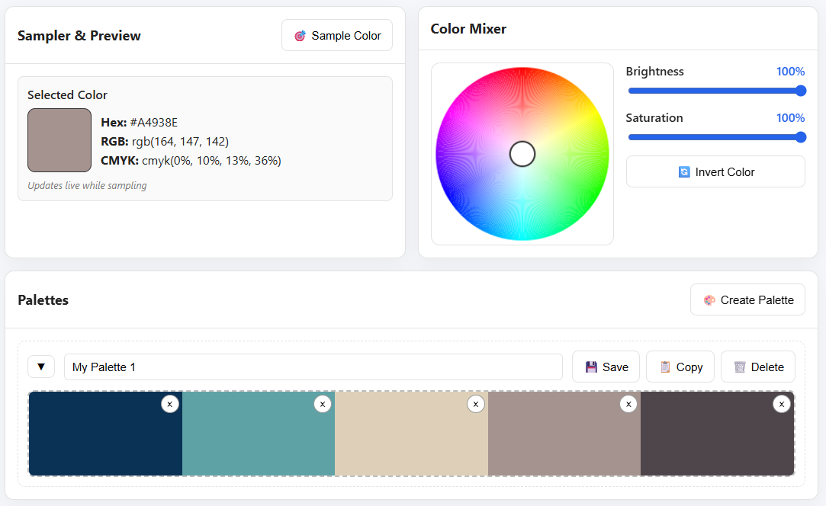The height and width of the screenshot is (506, 826).
Task: Click the target icon on Sample Color
Action: point(300,36)
